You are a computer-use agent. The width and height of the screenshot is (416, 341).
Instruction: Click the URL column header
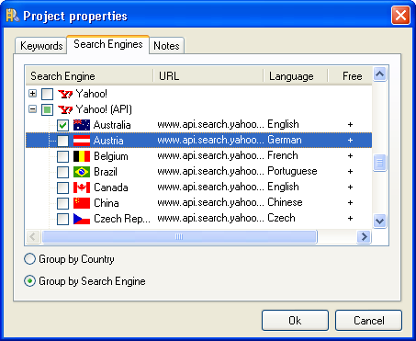click(x=208, y=76)
